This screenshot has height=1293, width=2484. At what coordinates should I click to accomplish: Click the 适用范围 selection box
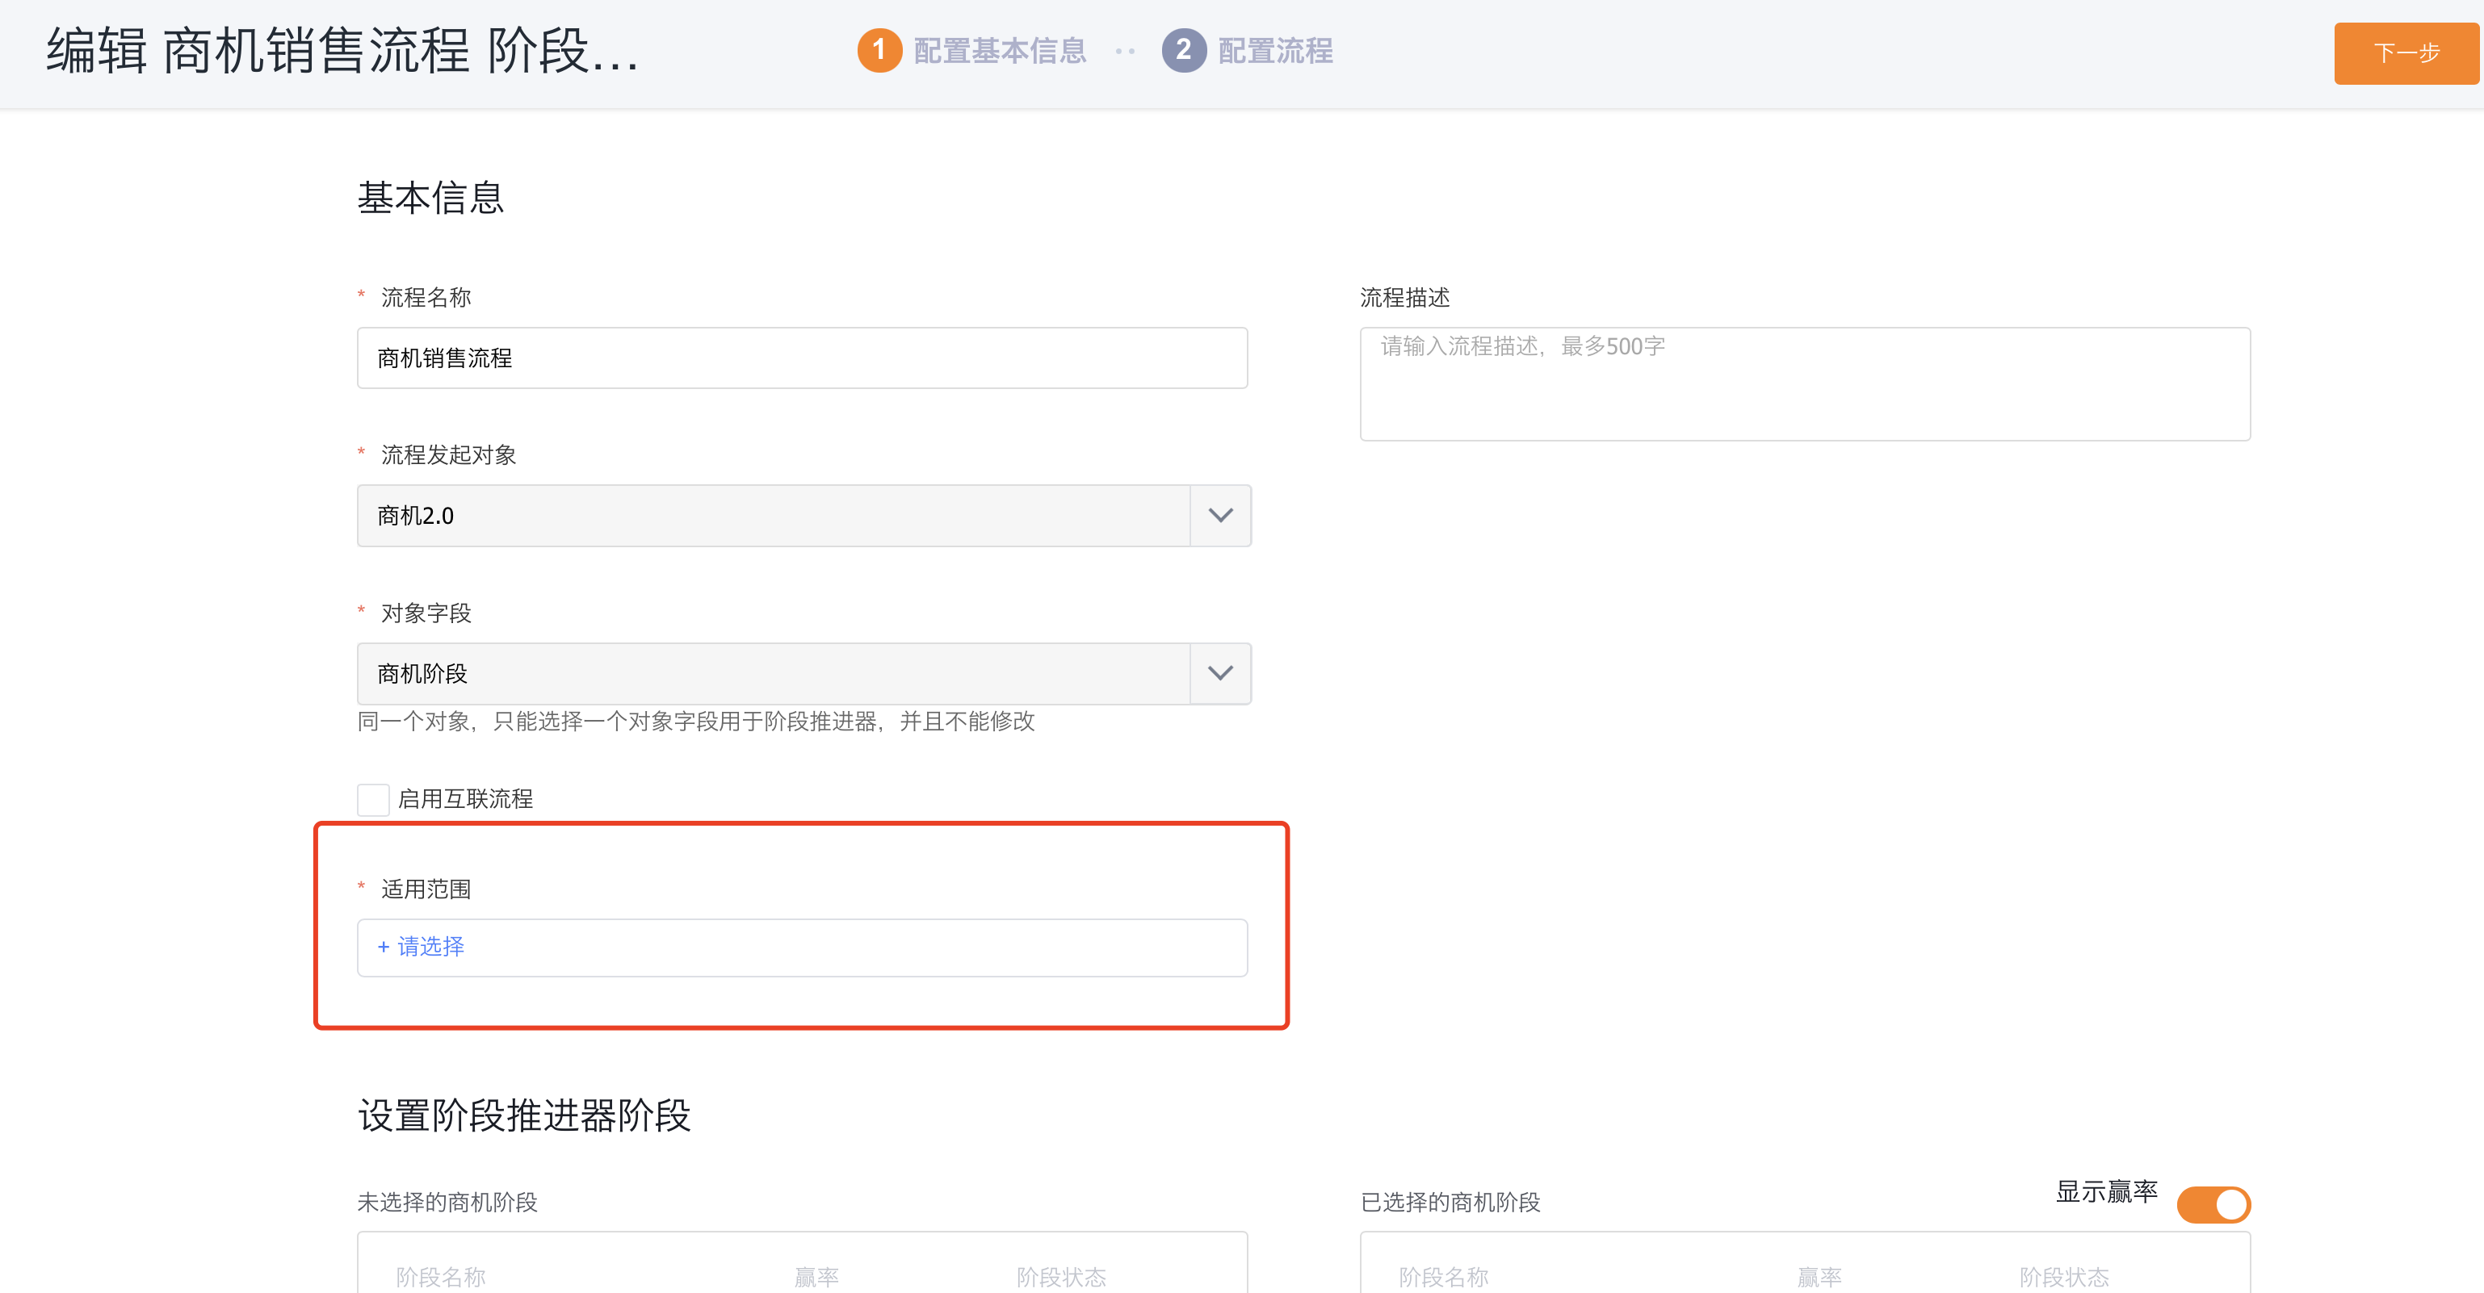(802, 948)
